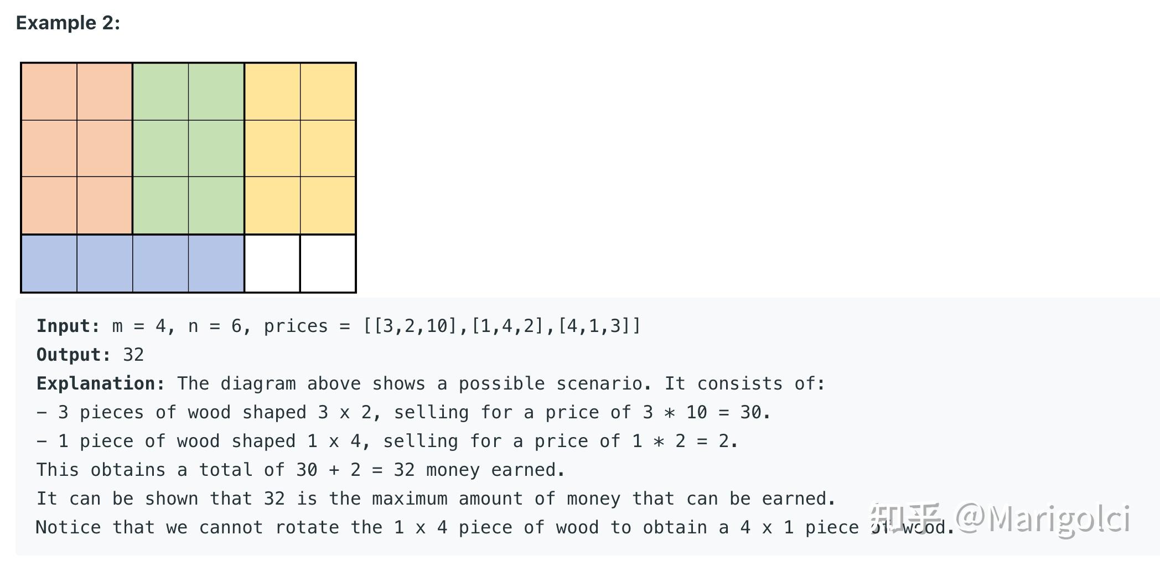Click the top-left green grid cell

160,92
